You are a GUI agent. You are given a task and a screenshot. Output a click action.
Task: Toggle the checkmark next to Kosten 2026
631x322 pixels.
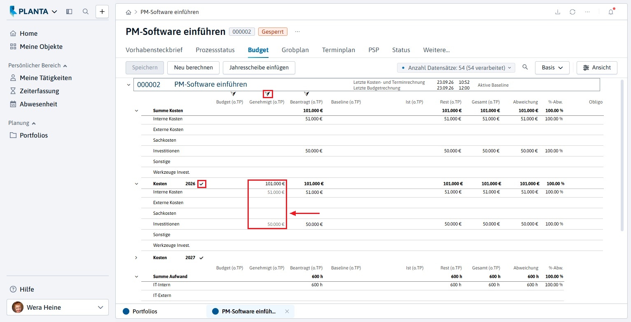[201, 184]
